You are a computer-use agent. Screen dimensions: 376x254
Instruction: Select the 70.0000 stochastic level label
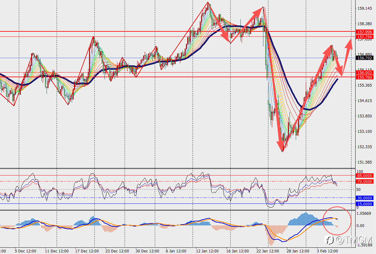pyautogui.click(x=364, y=182)
